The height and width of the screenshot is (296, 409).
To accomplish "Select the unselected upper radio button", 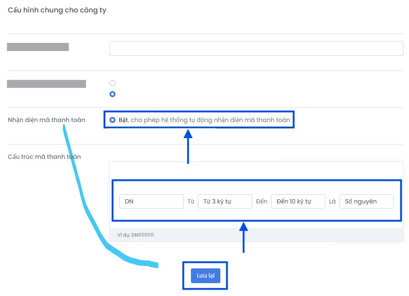I will tap(112, 83).
